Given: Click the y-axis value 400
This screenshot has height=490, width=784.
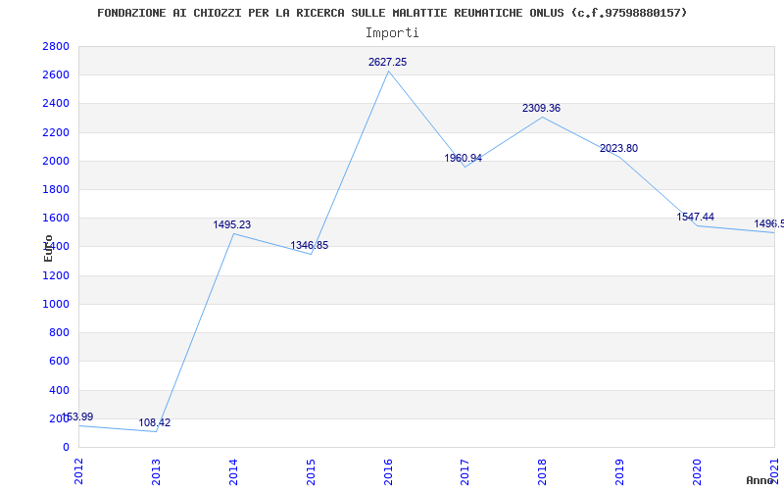Looking at the screenshot, I should coord(59,390).
